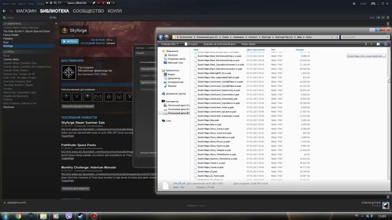
Task: Click the Explorer help icon
Action: pos(385,44)
